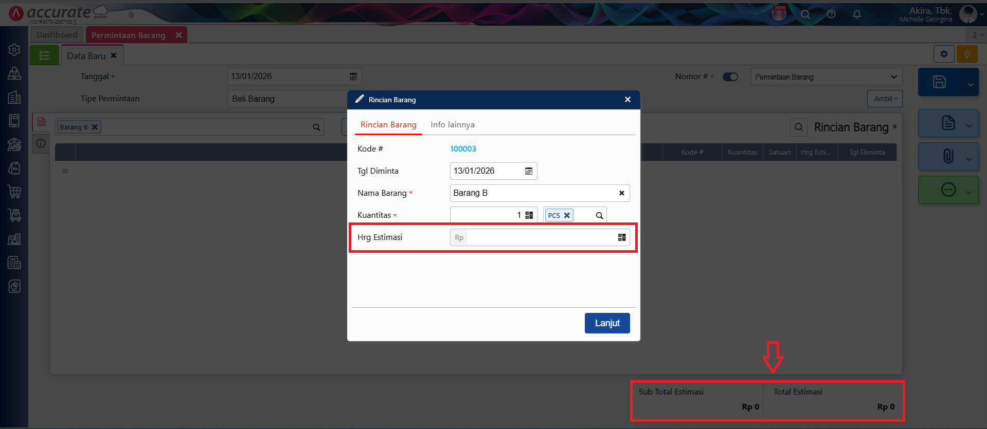
Task: Expand the save button dropdown arrow
Action: pyautogui.click(x=970, y=85)
